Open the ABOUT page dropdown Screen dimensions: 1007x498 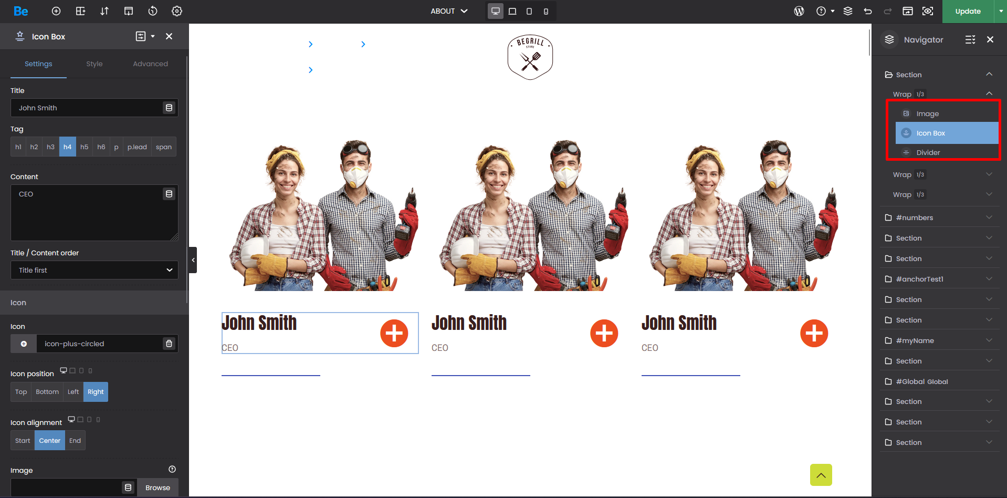click(x=449, y=11)
